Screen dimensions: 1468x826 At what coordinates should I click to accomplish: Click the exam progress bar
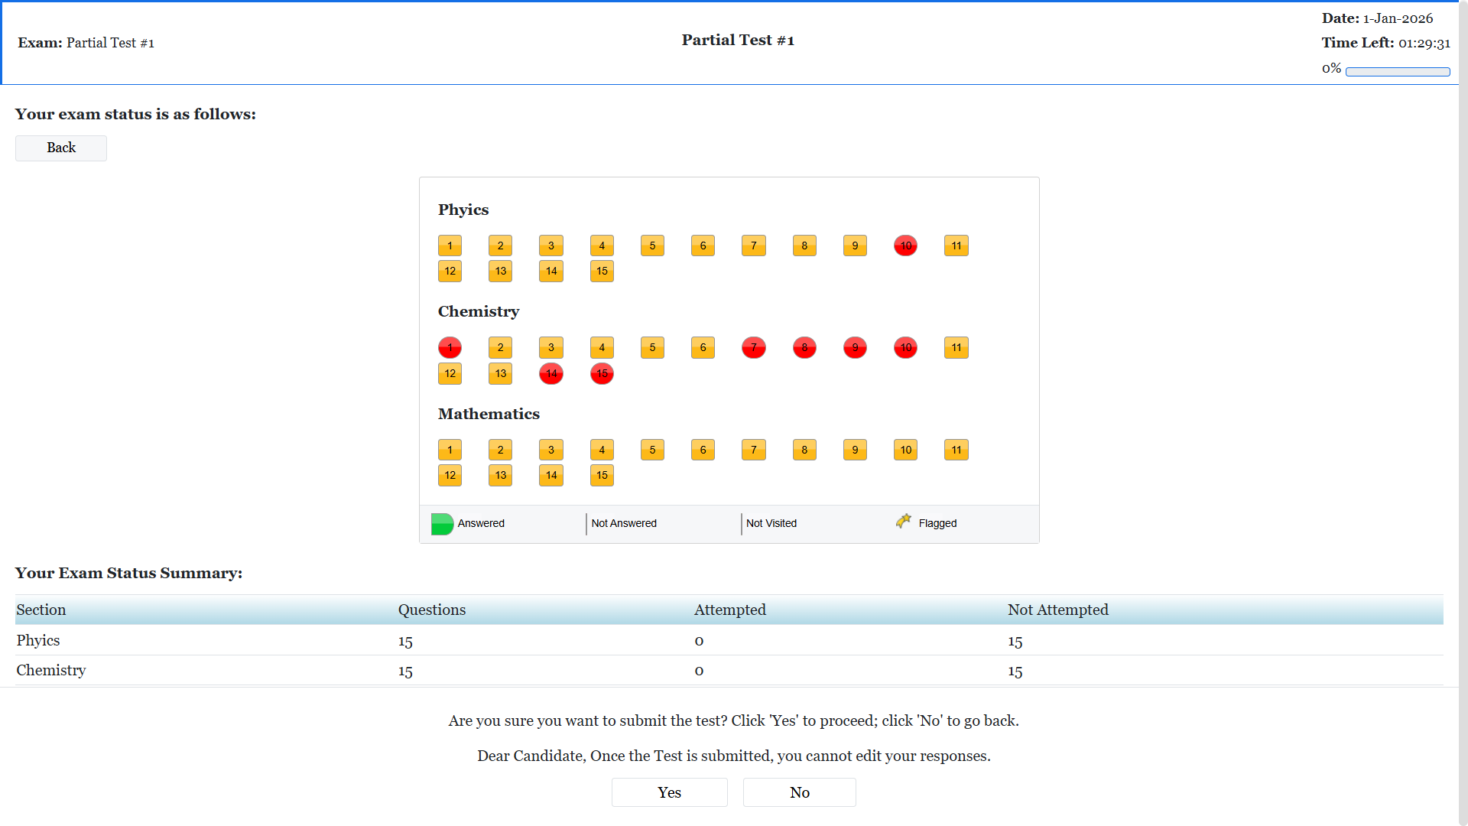coord(1397,72)
